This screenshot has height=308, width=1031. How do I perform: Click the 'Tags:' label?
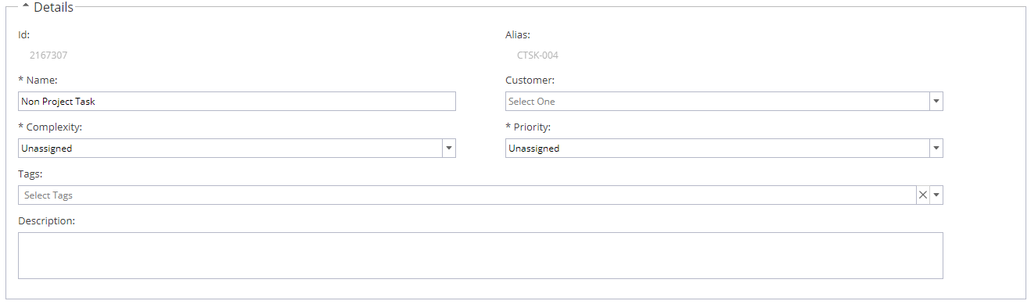coord(30,174)
